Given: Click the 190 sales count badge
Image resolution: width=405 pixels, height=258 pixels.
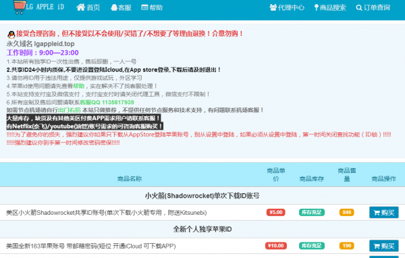Looking at the screenshot, I should tap(347, 246).
